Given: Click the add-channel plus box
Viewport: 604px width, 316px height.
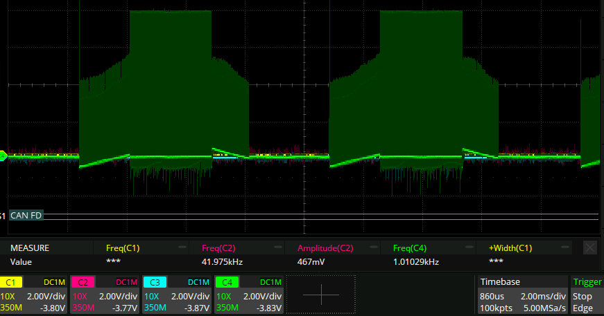Looking at the screenshot, I should point(321,294).
